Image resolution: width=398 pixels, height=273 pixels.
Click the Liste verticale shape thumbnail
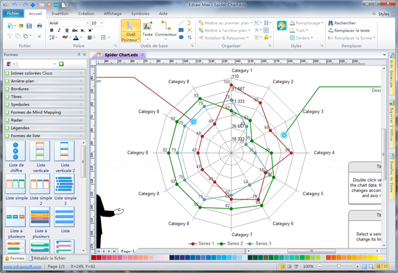coord(41,151)
